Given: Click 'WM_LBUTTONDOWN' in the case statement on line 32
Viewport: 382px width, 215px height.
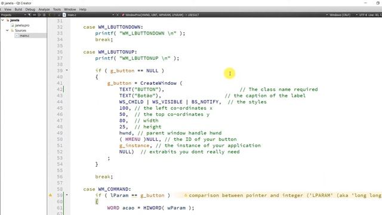Looking at the screenshot, I should coord(119,27).
